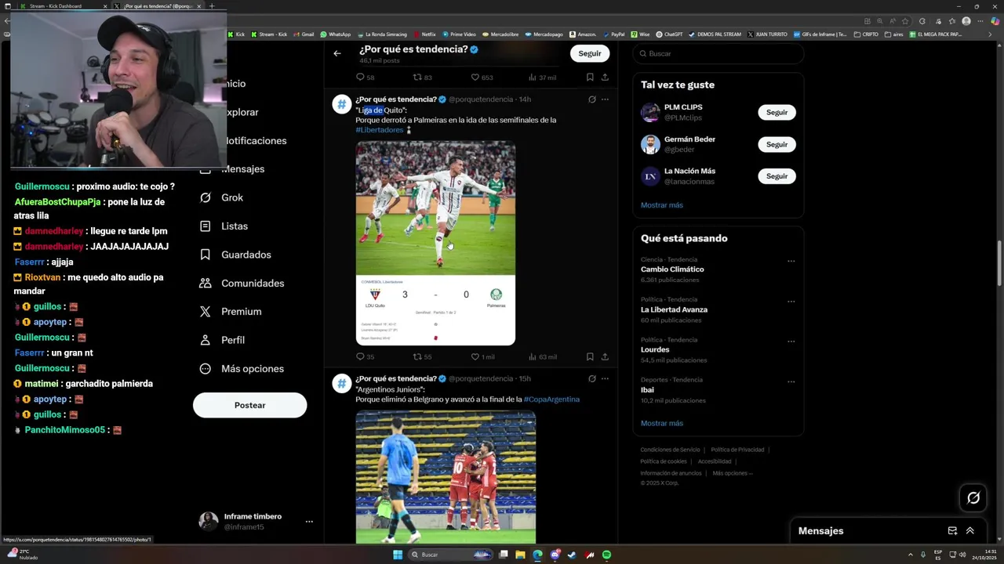
Task: Open the Ibai trend
Action: (647, 389)
